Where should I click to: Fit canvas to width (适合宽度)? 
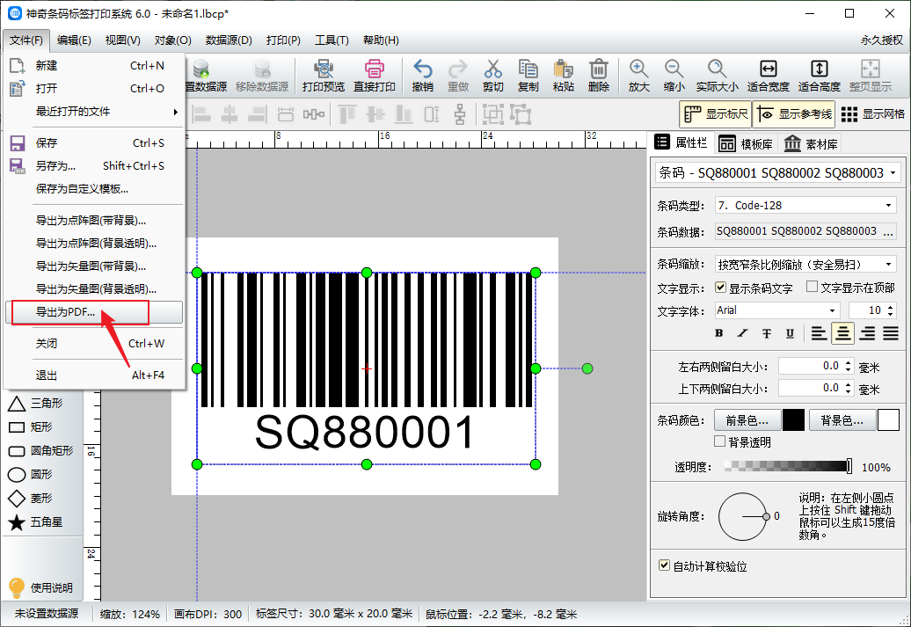click(x=768, y=76)
